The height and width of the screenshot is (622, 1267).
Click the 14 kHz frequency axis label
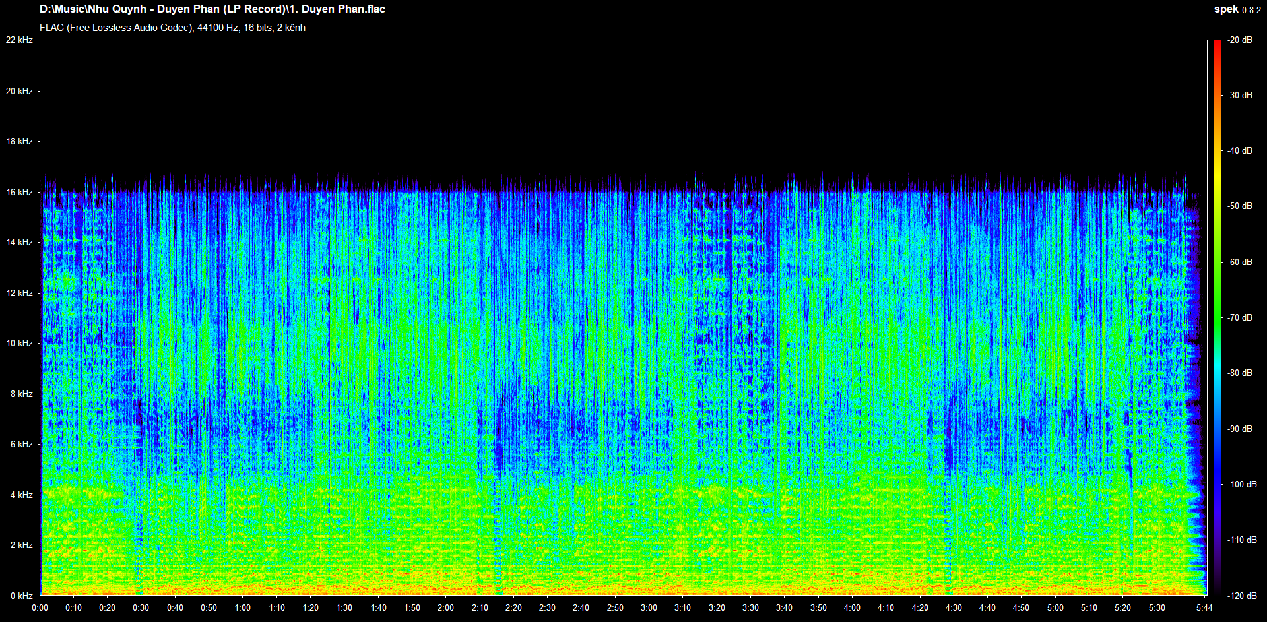pyautogui.click(x=19, y=242)
